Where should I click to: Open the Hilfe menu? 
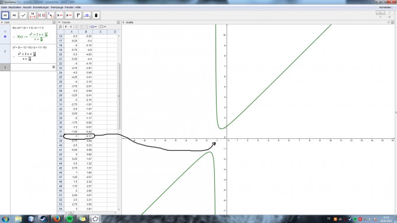[x=78, y=8]
